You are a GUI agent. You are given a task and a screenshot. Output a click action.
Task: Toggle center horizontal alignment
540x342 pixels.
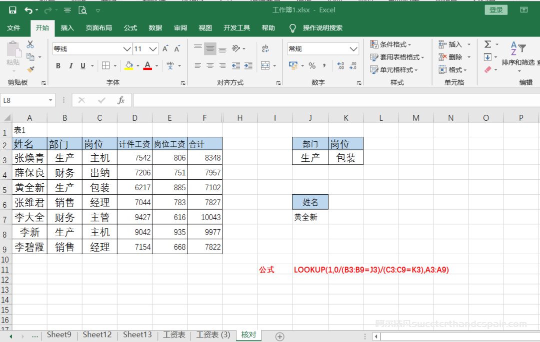tap(210, 65)
